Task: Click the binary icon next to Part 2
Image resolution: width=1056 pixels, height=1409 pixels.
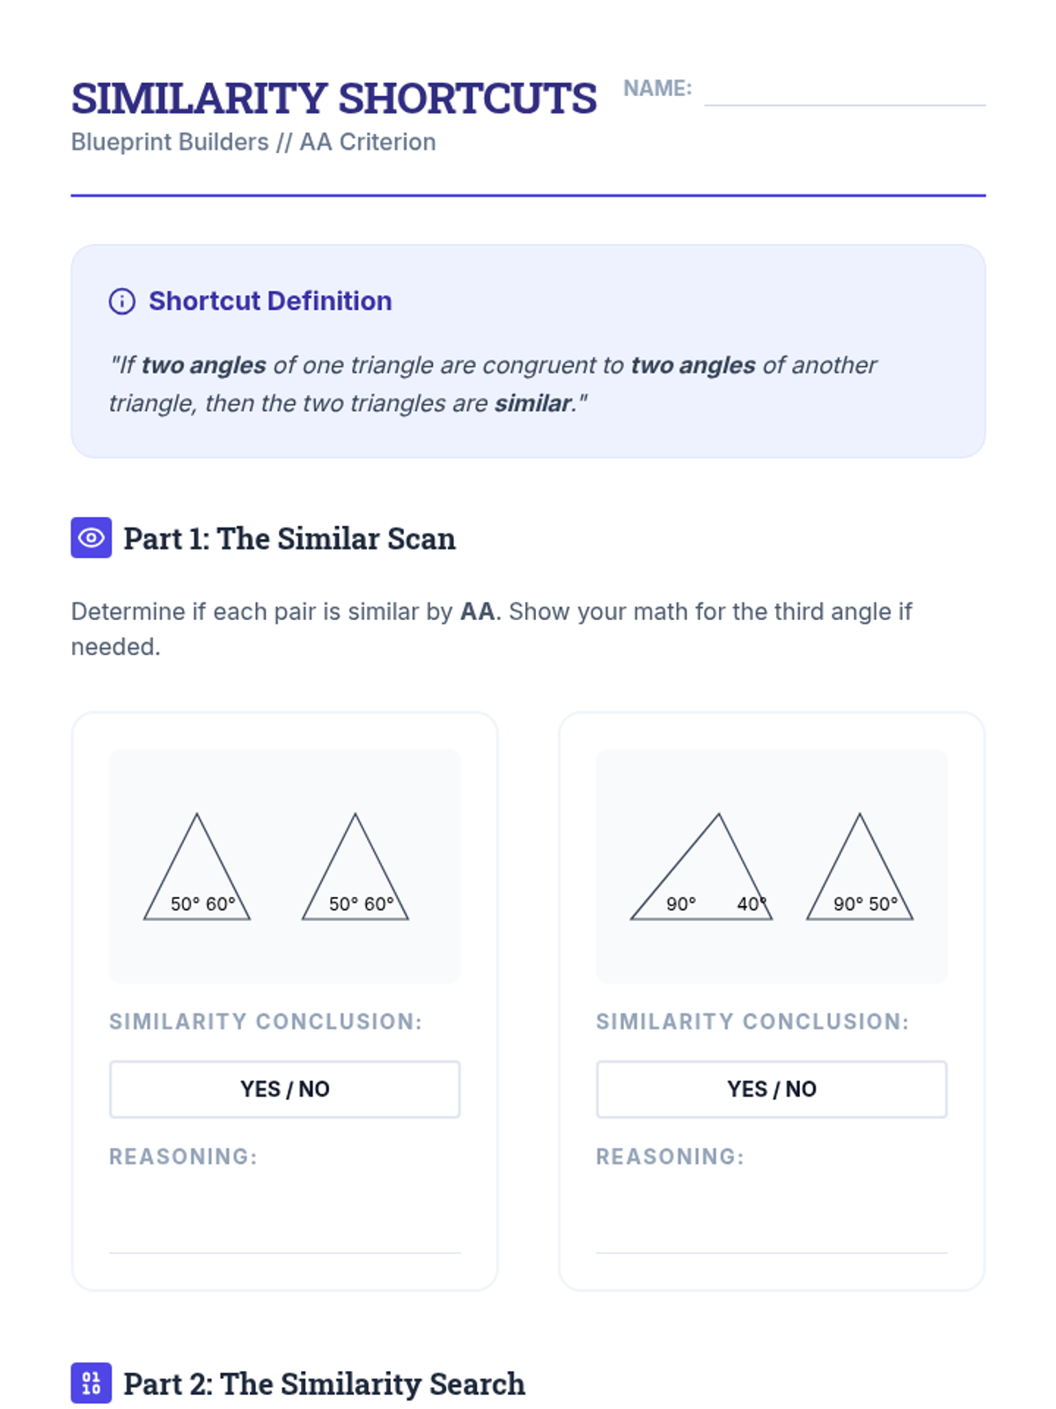Action: point(92,1383)
